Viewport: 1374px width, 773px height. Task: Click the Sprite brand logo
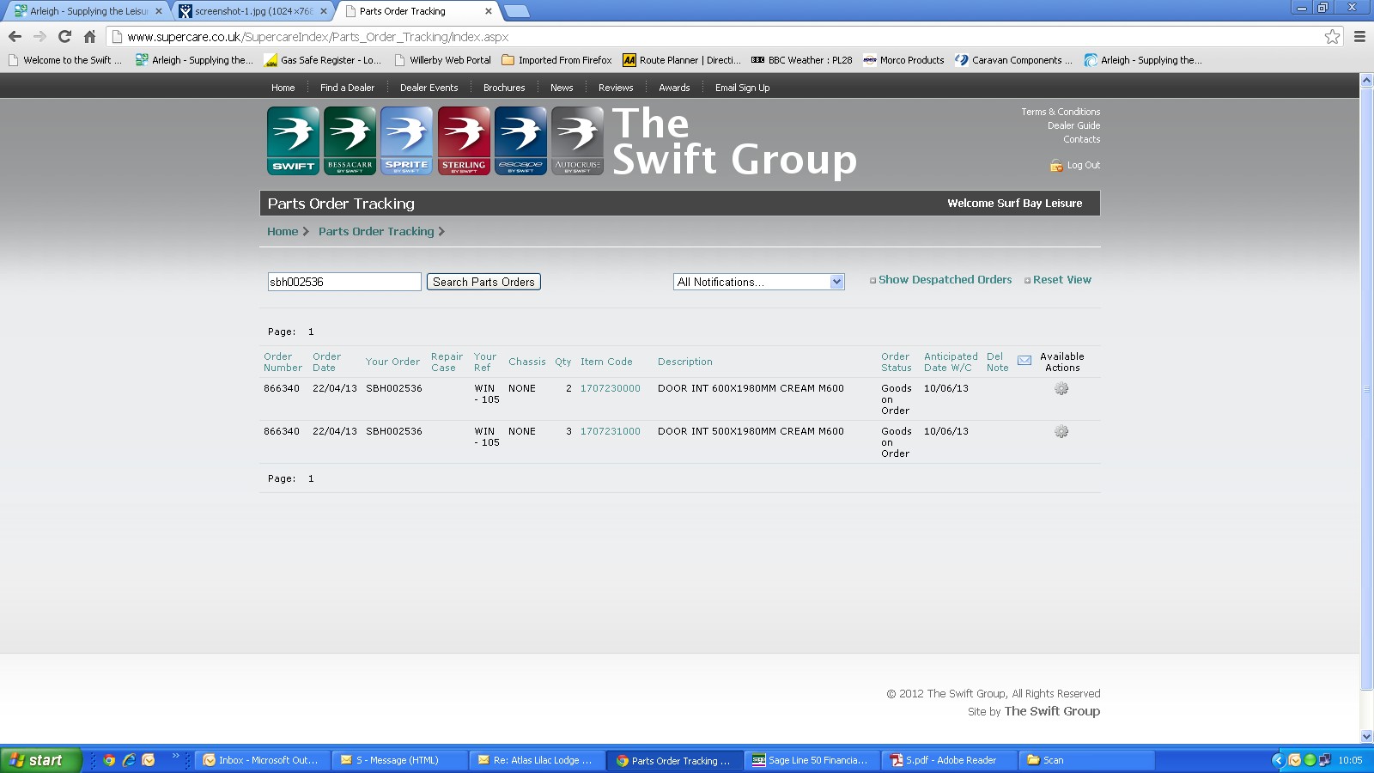point(406,141)
